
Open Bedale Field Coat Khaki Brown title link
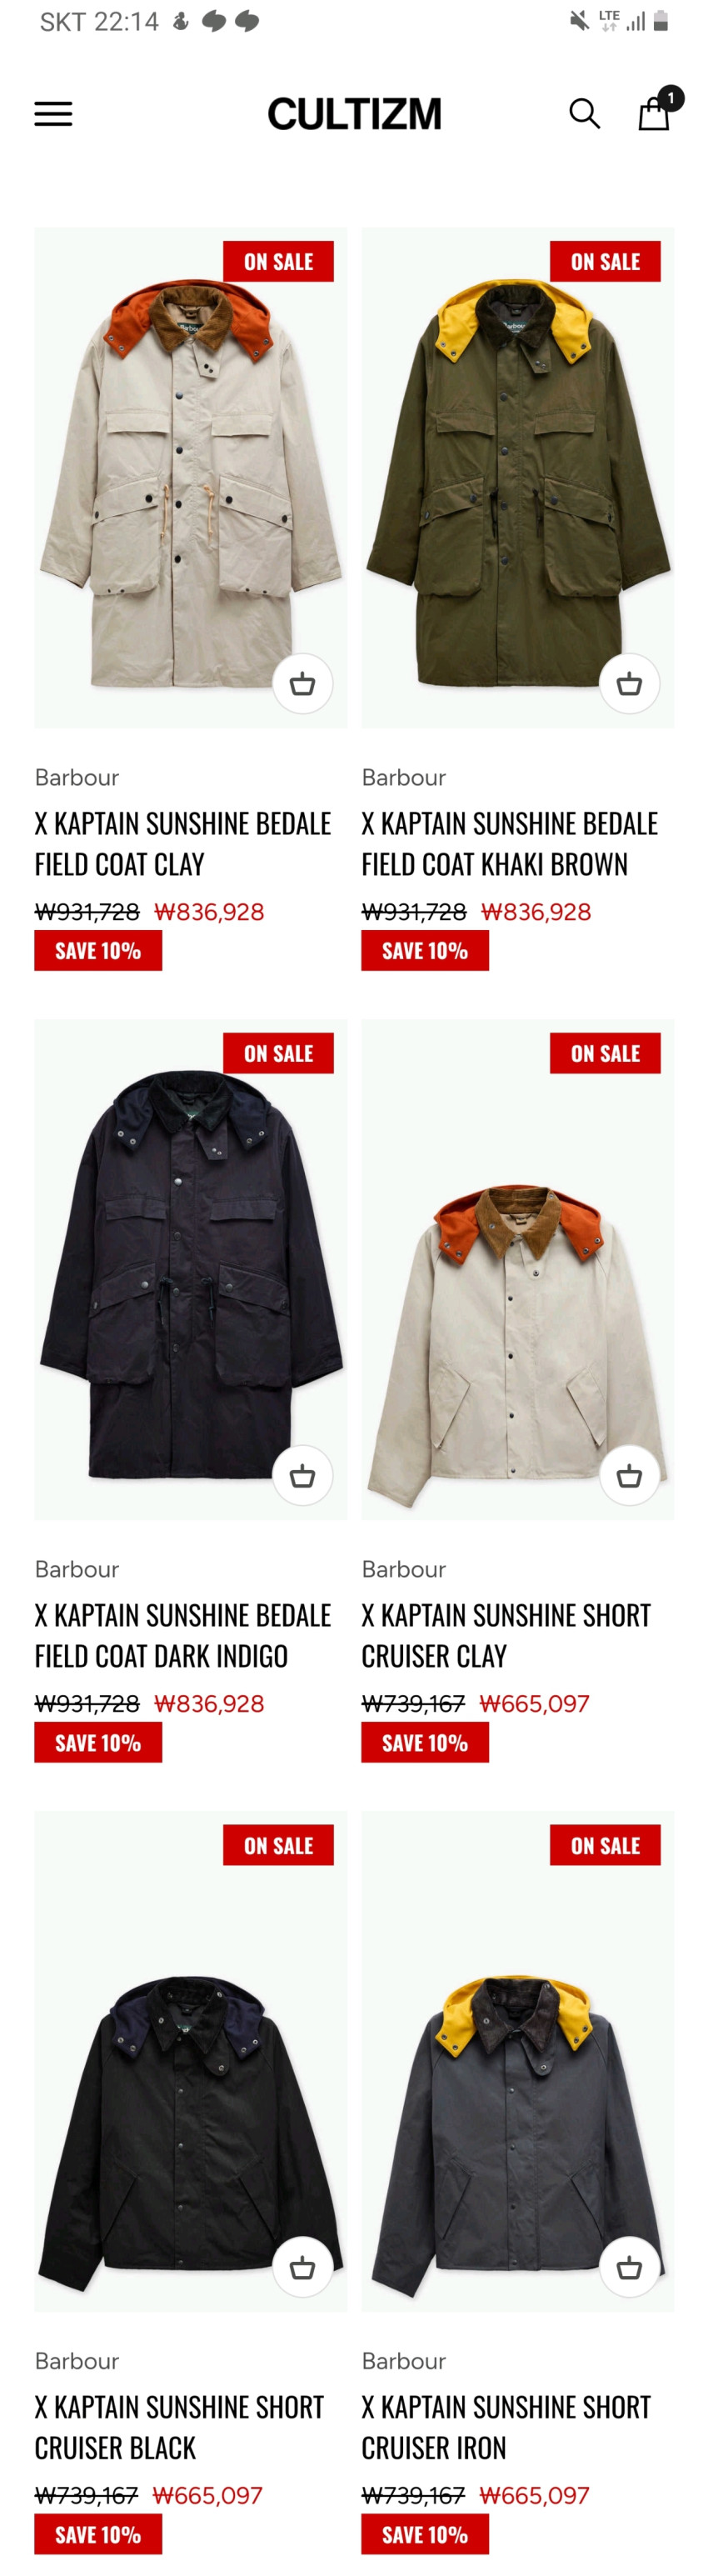click(x=509, y=843)
